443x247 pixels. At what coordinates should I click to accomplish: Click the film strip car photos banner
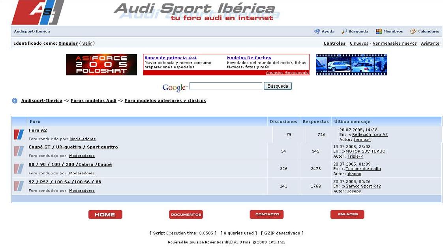tap(351, 64)
